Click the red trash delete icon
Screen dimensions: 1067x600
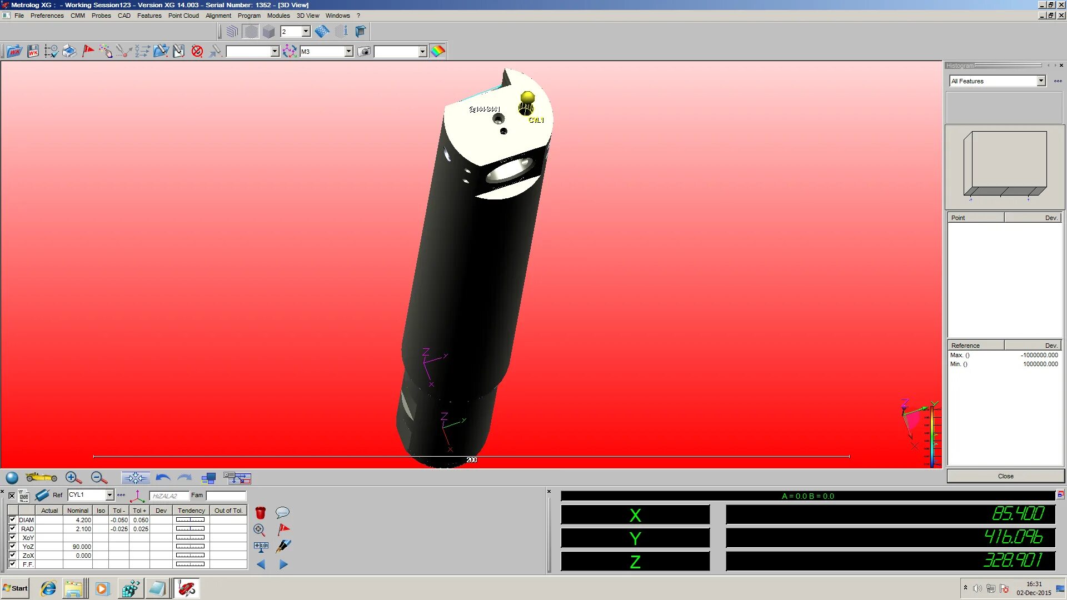point(260,512)
